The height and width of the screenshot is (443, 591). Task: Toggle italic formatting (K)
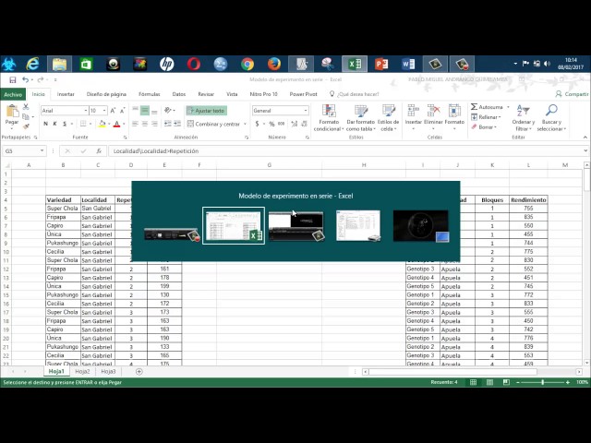pyautogui.click(x=55, y=124)
